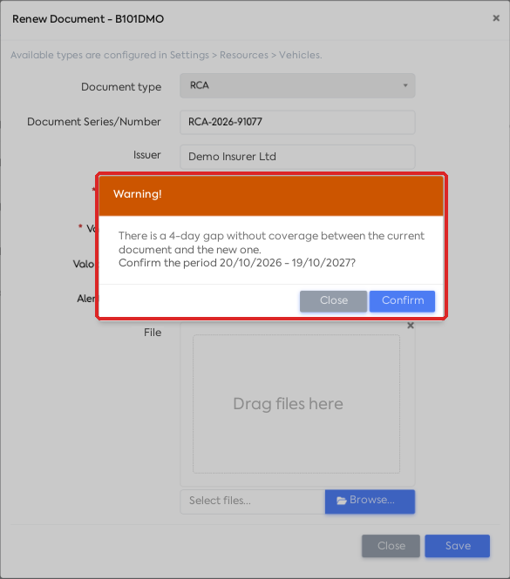
Task: Click the Drag files here drop zone
Action: click(x=296, y=404)
